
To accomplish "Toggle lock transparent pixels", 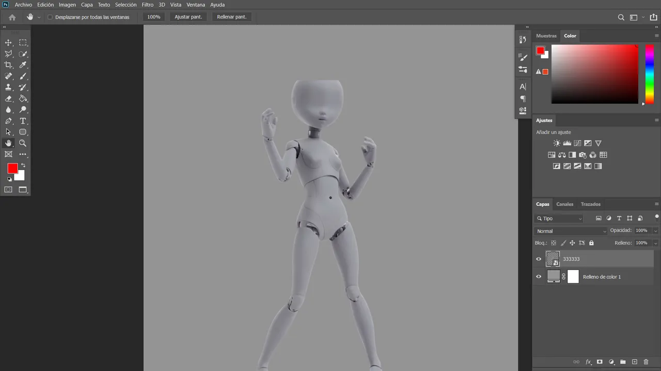I will pyautogui.click(x=554, y=243).
